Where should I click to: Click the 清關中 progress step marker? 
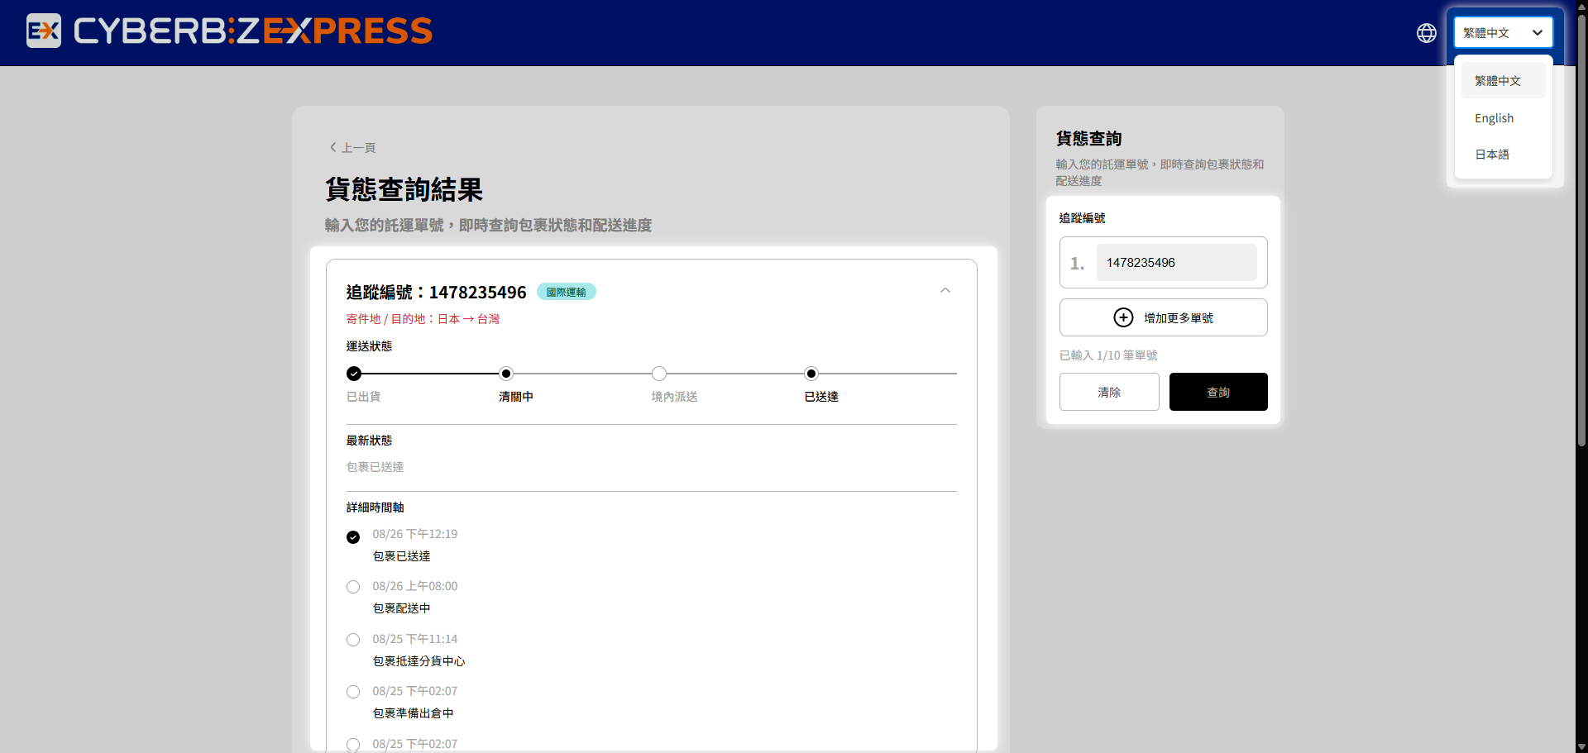[x=506, y=374]
